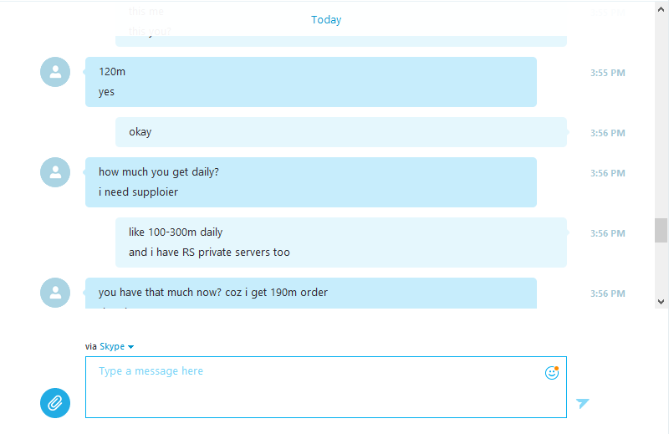Click avatar beside the "190m order" message
Screen dimensions: 669x434
pyautogui.click(x=55, y=293)
